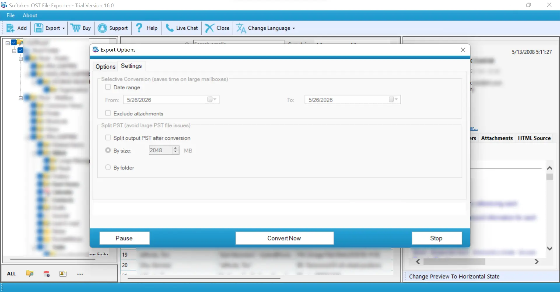
Task: Toggle the second-level tree checkbox
Action: click(20, 50)
